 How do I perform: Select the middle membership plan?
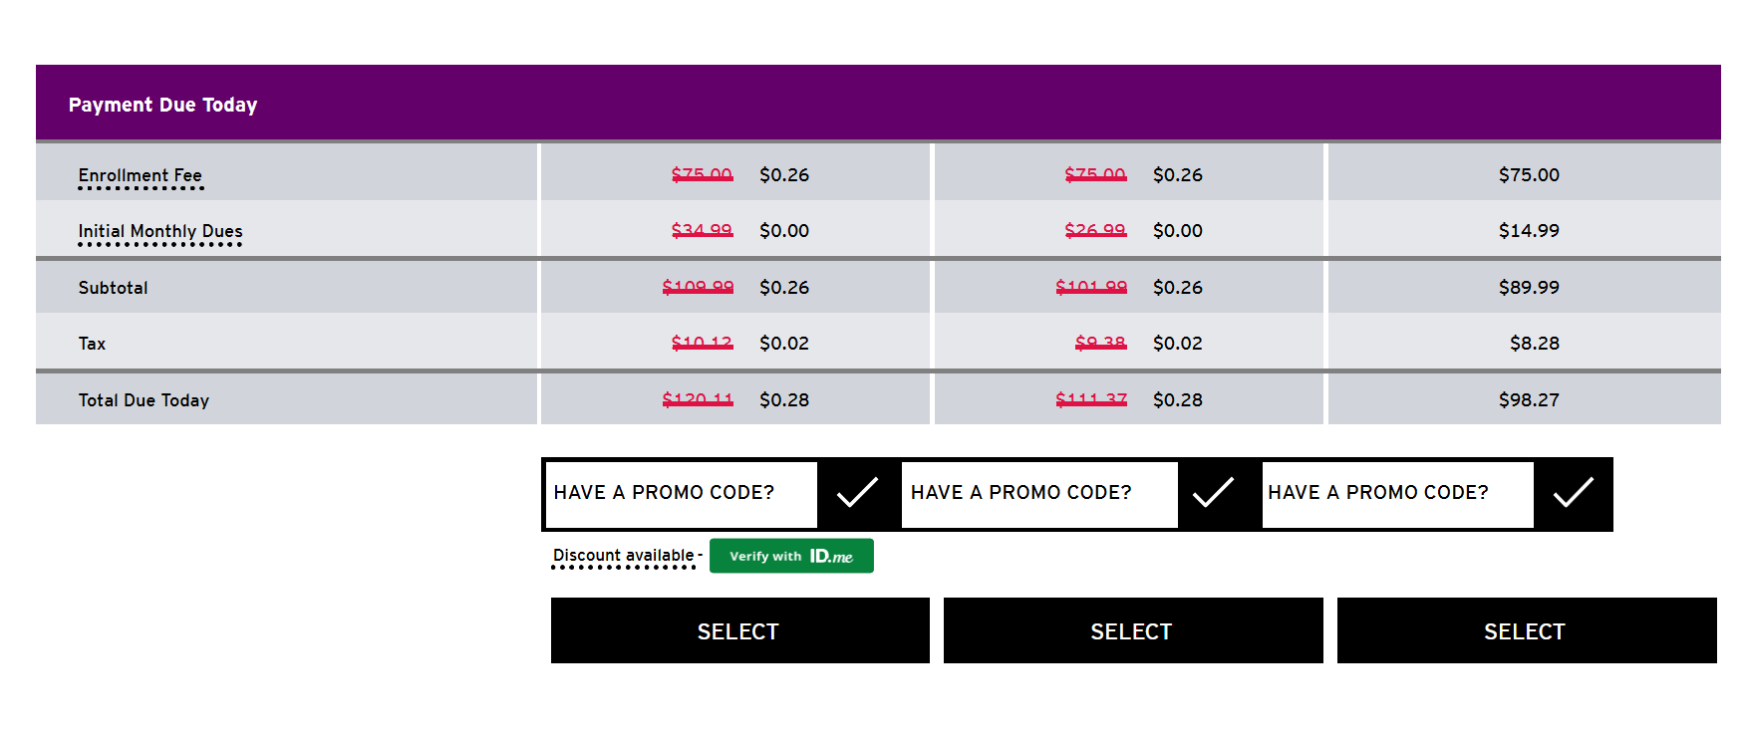(x=1133, y=630)
